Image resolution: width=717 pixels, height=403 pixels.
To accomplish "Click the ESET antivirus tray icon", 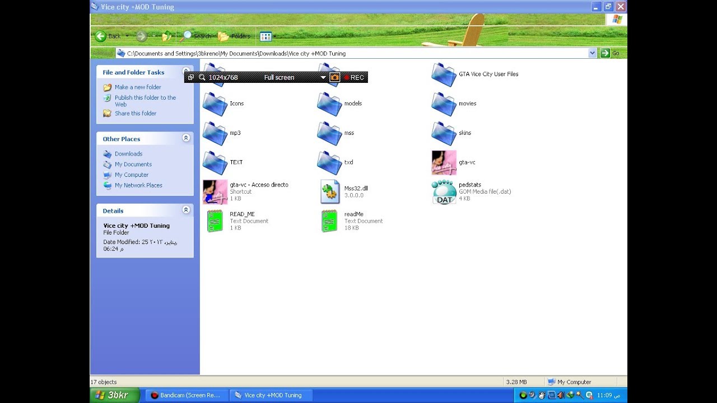I will click(x=589, y=395).
